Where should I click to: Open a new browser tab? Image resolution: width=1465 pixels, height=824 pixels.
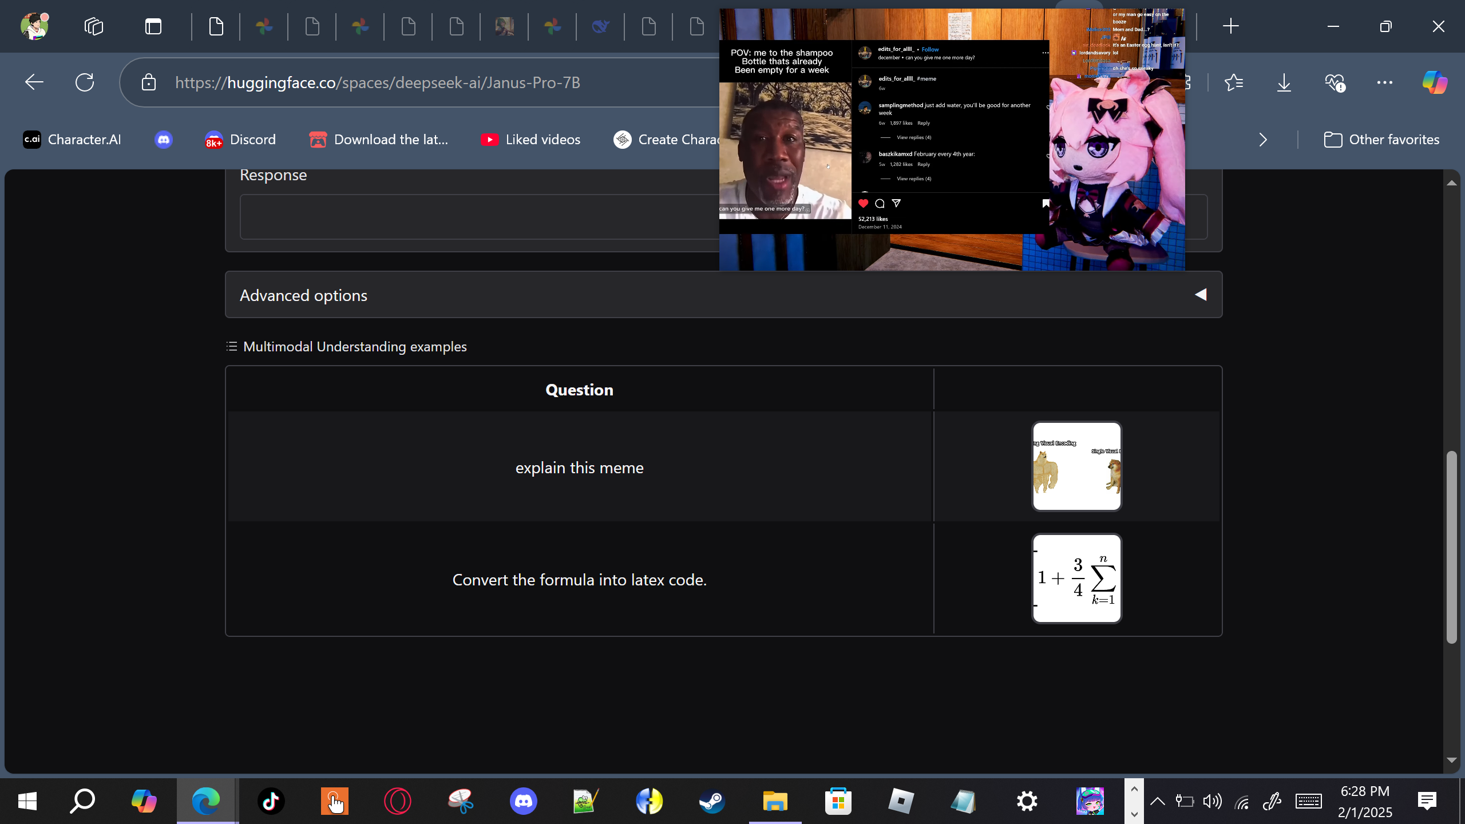[1230, 26]
